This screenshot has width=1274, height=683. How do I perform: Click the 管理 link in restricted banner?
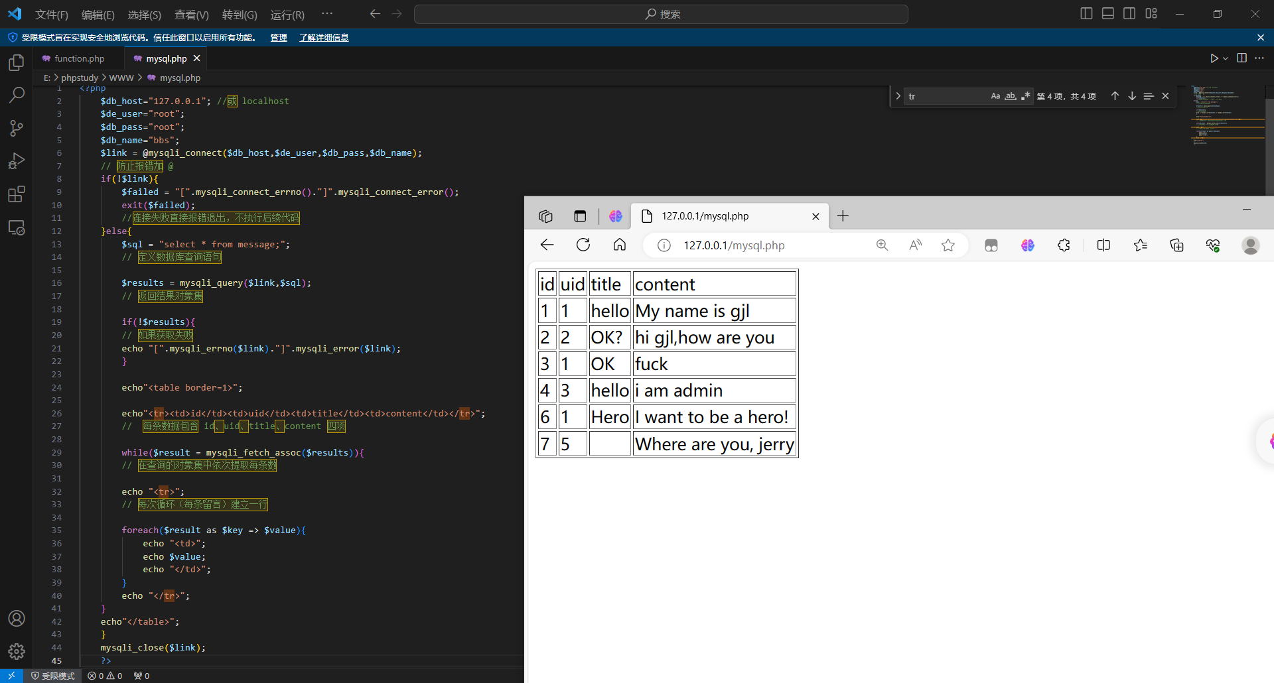(279, 38)
